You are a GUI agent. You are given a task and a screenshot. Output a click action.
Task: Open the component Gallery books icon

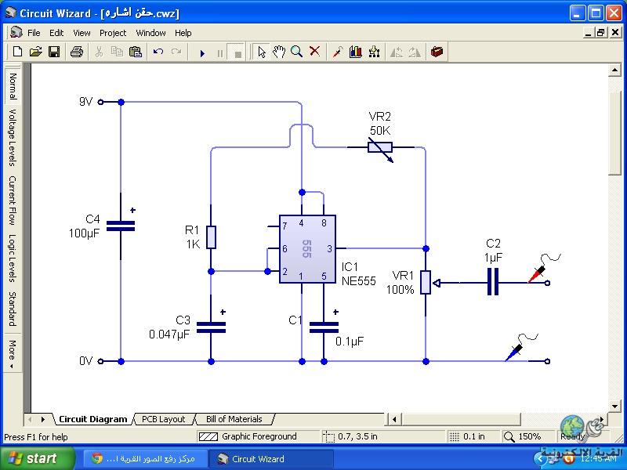coord(356,52)
